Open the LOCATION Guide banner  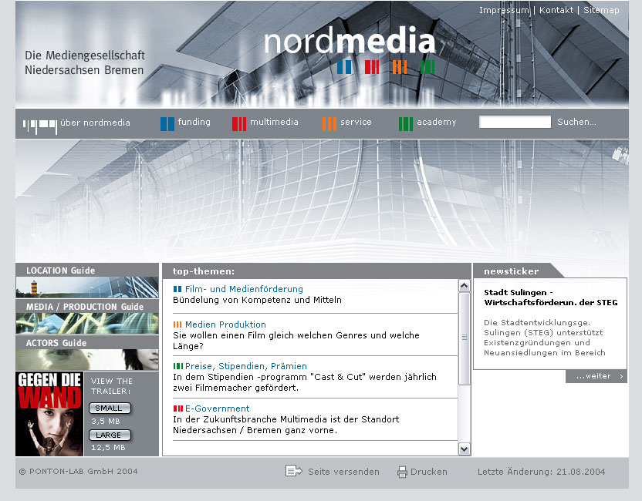coord(86,281)
